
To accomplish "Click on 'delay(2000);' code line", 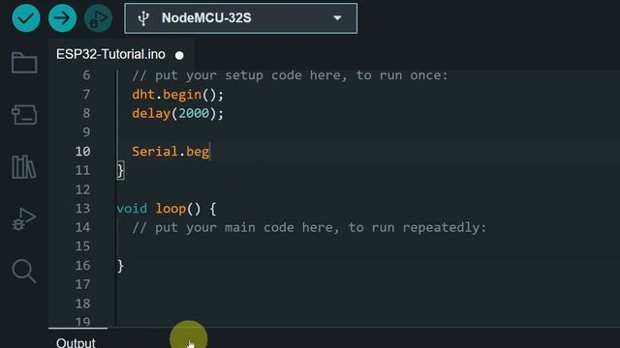I will pyautogui.click(x=177, y=114).
